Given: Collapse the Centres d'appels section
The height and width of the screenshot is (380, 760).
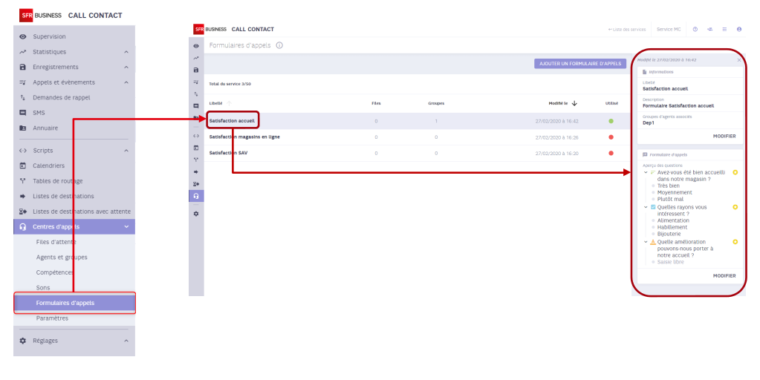Looking at the screenshot, I should click(x=126, y=226).
